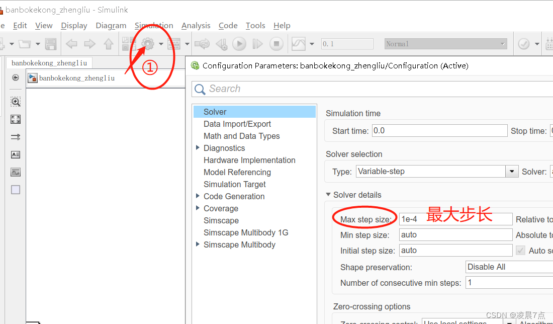553x324 pixels.
Task: Click the Save model toolbar icon
Action: click(51, 44)
